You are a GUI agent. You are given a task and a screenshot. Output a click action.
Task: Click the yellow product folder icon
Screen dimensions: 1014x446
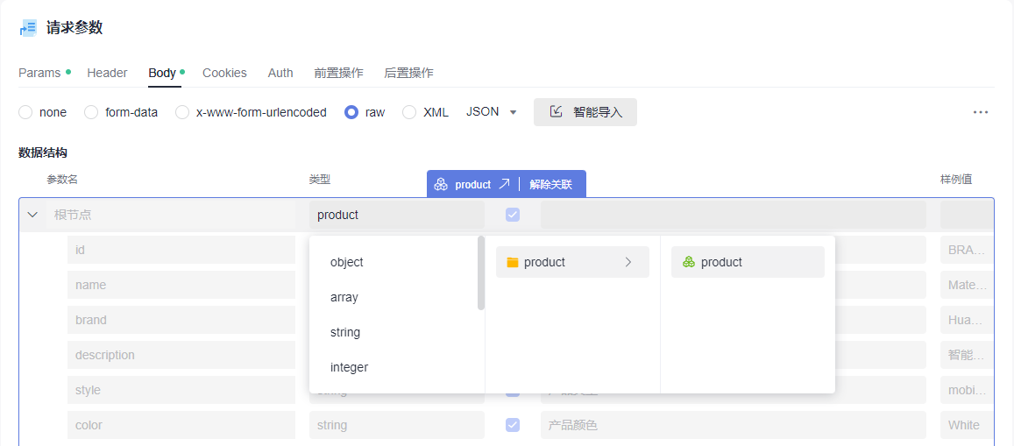pyautogui.click(x=513, y=262)
